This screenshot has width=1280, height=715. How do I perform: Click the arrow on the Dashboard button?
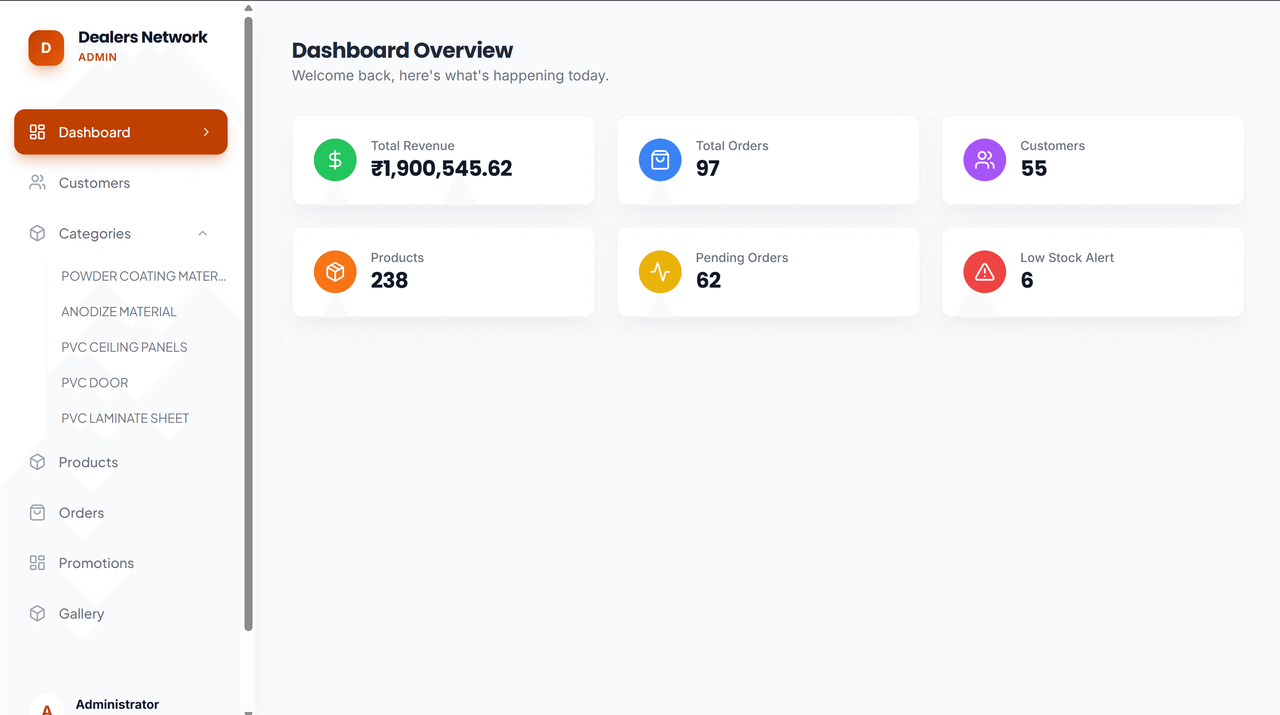[206, 131]
